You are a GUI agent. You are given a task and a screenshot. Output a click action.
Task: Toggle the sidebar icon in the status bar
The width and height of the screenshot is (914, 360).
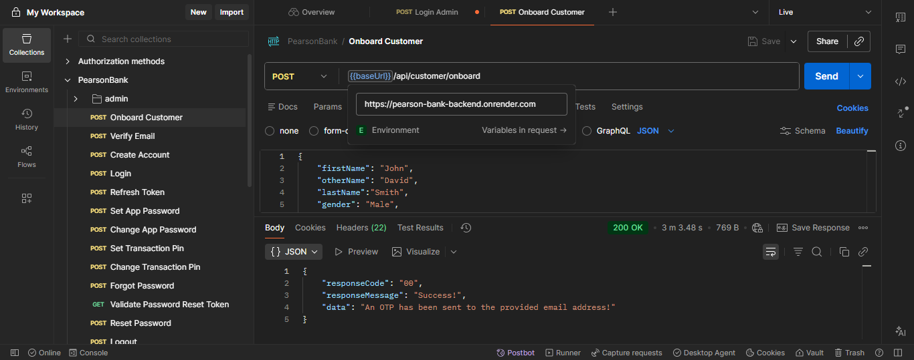pos(14,353)
